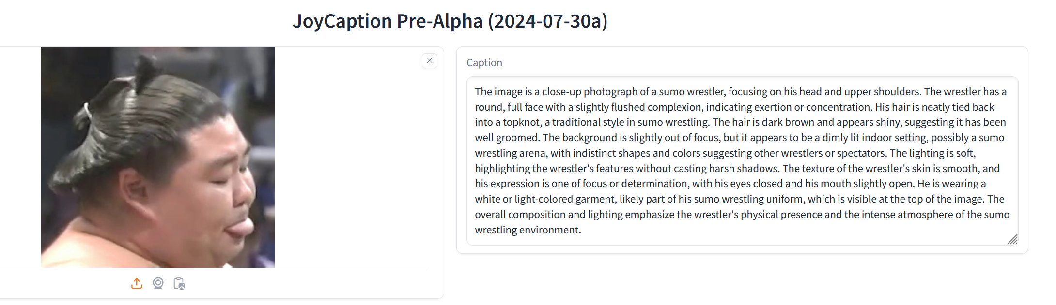Screen dimensions: 1056x305
Task: Click the caption textbox resize handle
Action: click(1012, 239)
